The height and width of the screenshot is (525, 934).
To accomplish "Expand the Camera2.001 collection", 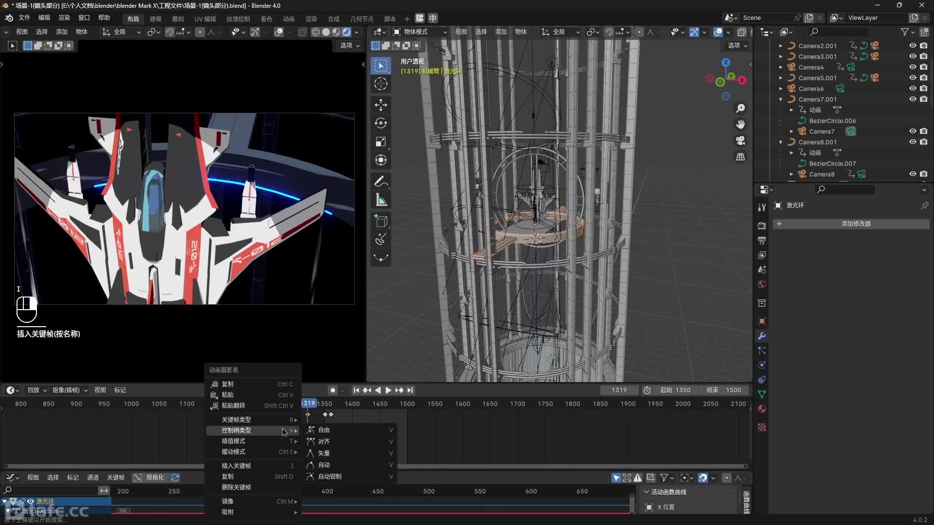I will pos(781,46).
